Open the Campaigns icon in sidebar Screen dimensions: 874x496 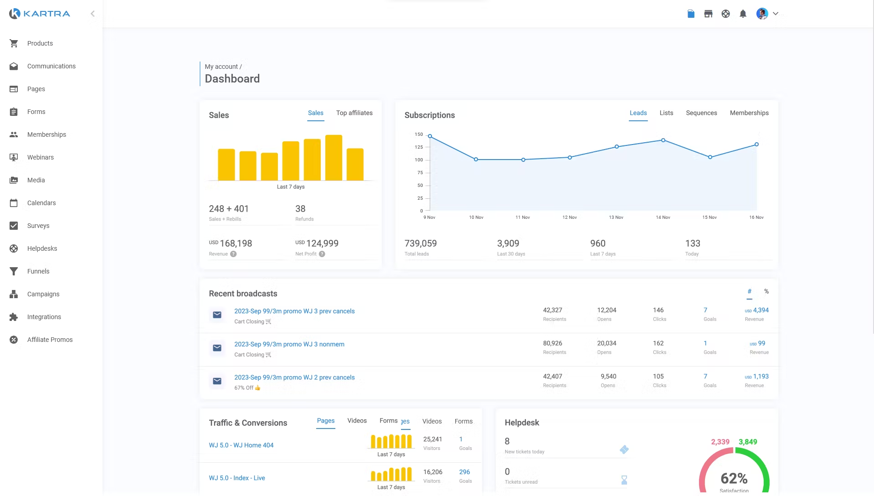click(14, 294)
